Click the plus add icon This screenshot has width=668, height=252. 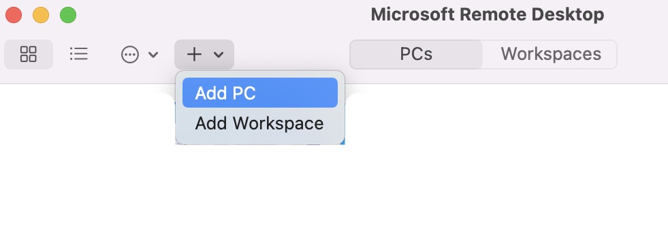coord(194,54)
